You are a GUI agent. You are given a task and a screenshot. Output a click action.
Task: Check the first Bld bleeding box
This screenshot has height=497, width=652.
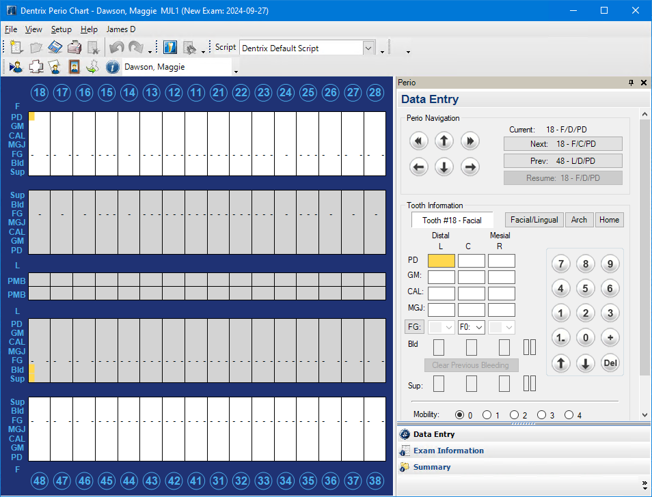click(x=439, y=347)
